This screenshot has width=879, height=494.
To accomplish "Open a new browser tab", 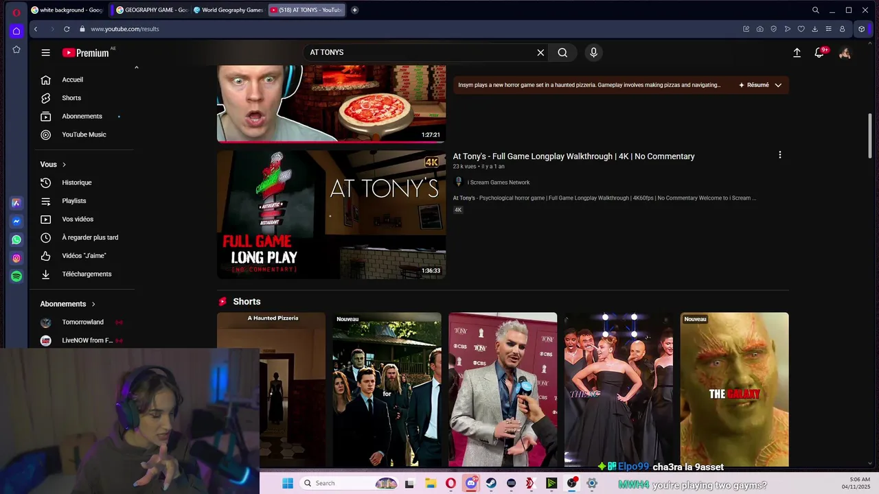I will pos(354,10).
